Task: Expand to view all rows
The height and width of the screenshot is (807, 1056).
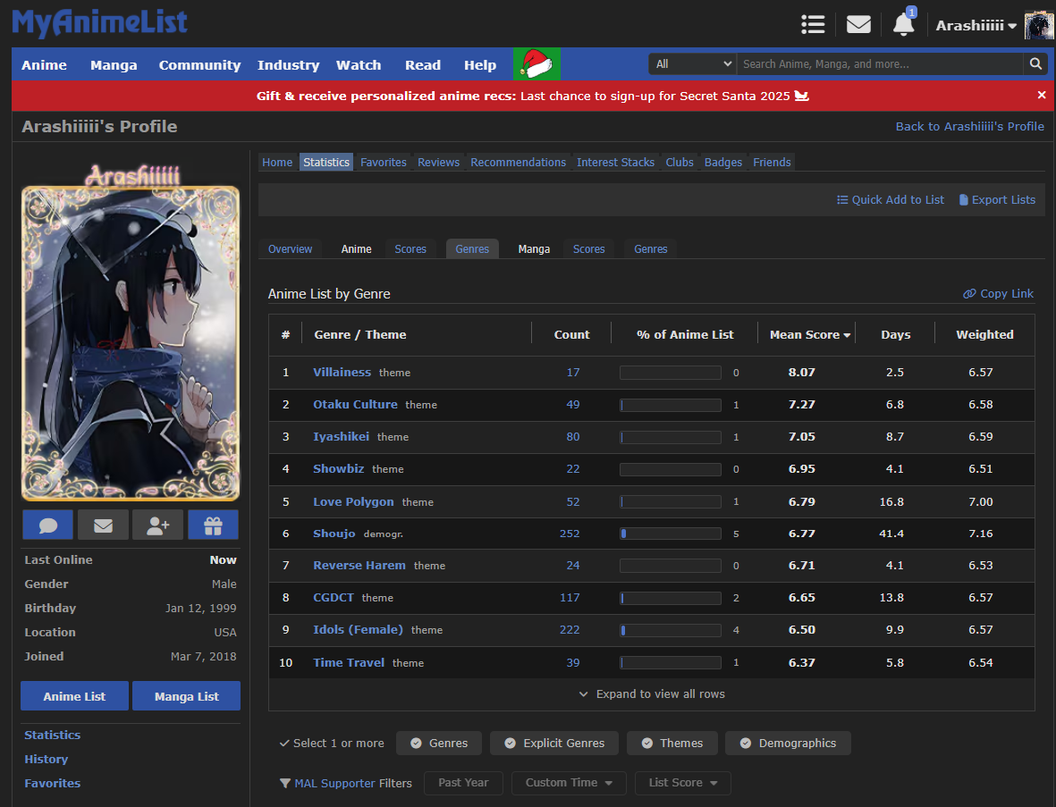Action: [652, 694]
